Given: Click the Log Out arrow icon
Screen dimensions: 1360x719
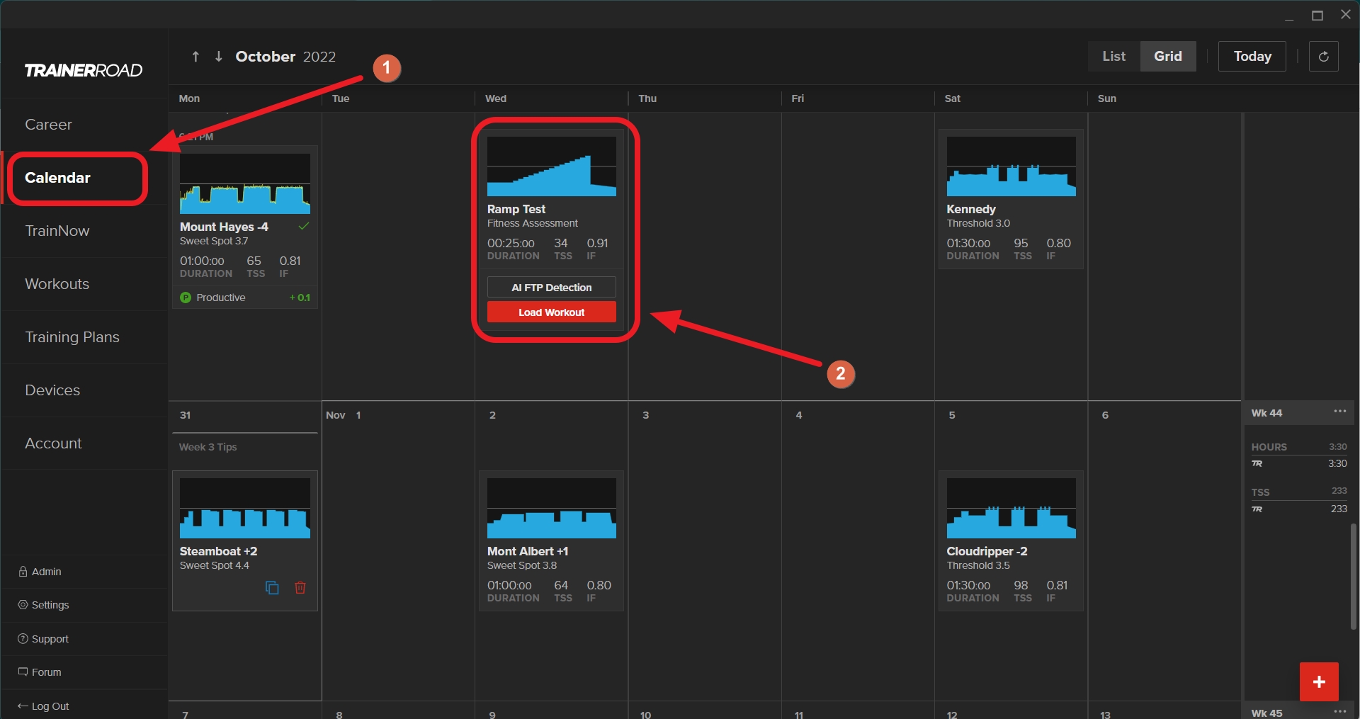Looking at the screenshot, I should click(x=23, y=706).
